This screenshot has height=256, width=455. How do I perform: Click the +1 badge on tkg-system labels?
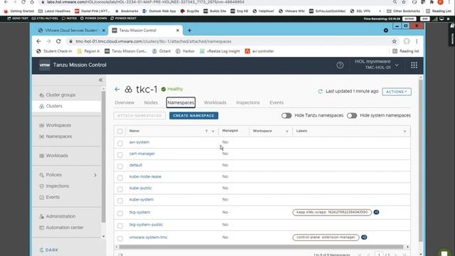[x=376, y=212]
